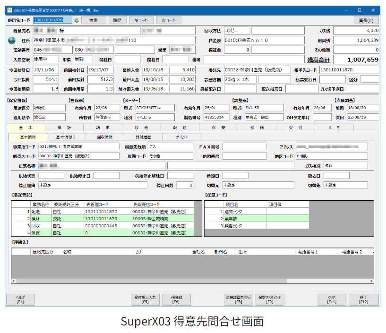
Task: Click the globe map icon beside 住所
Action: click(12, 40)
